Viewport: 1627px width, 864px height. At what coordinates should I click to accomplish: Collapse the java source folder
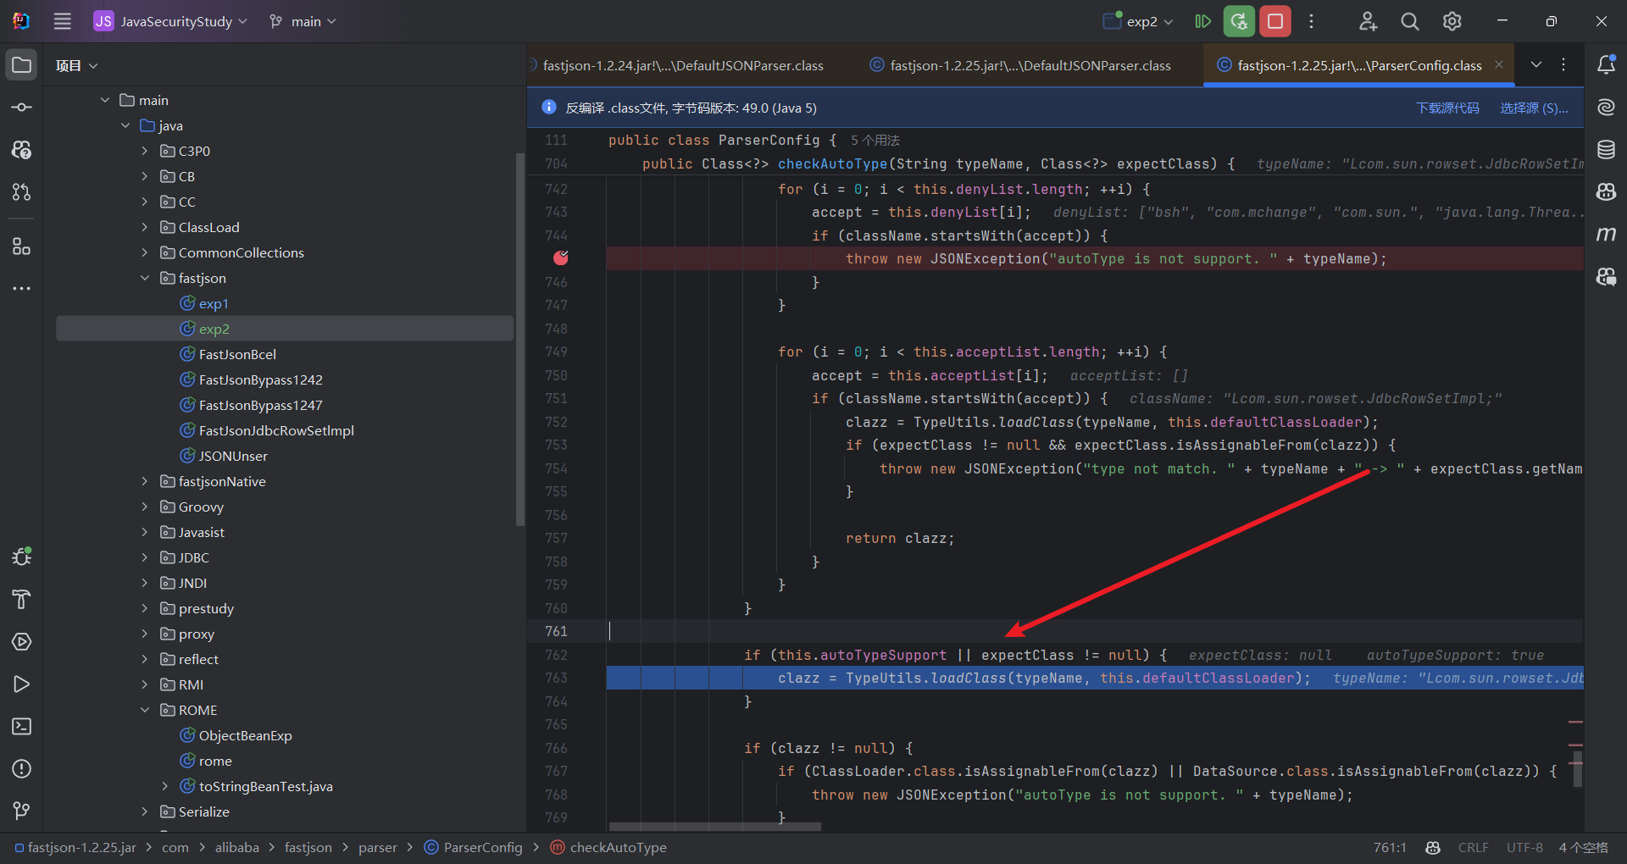pyautogui.click(x=125, y=125)
